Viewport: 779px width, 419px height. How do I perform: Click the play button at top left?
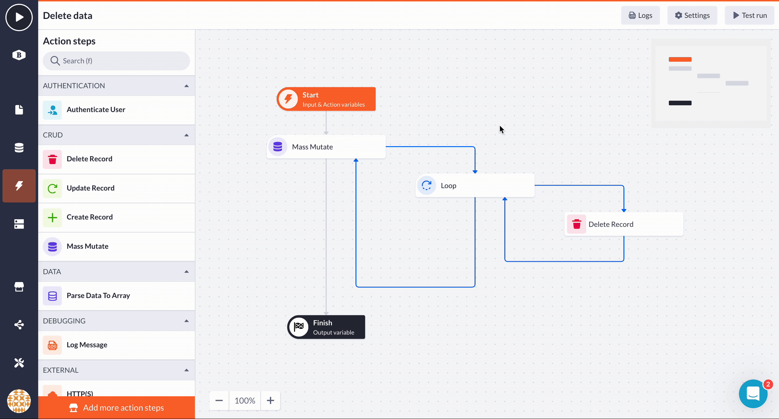tap(19, 17)
